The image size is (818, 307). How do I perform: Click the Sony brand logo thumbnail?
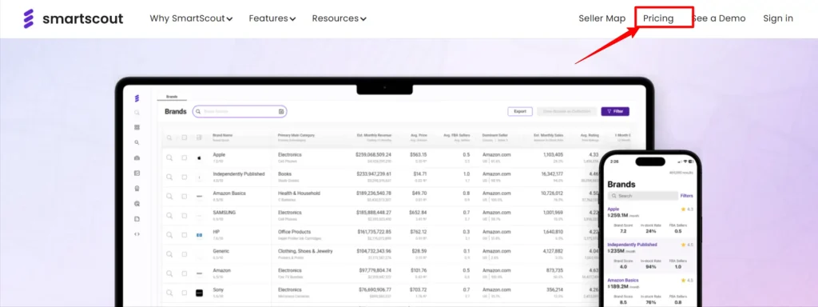coord(199,293)
